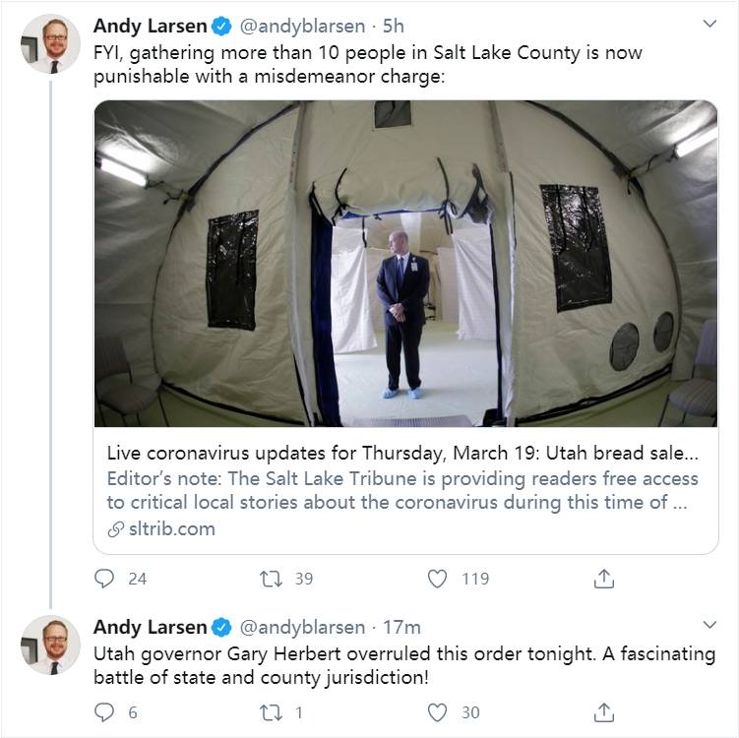Click the Live coronavirus updates headline
Image resolution: width=739 pixels, height=738 pixels.
pyautogui.click(x=403, y=455)
